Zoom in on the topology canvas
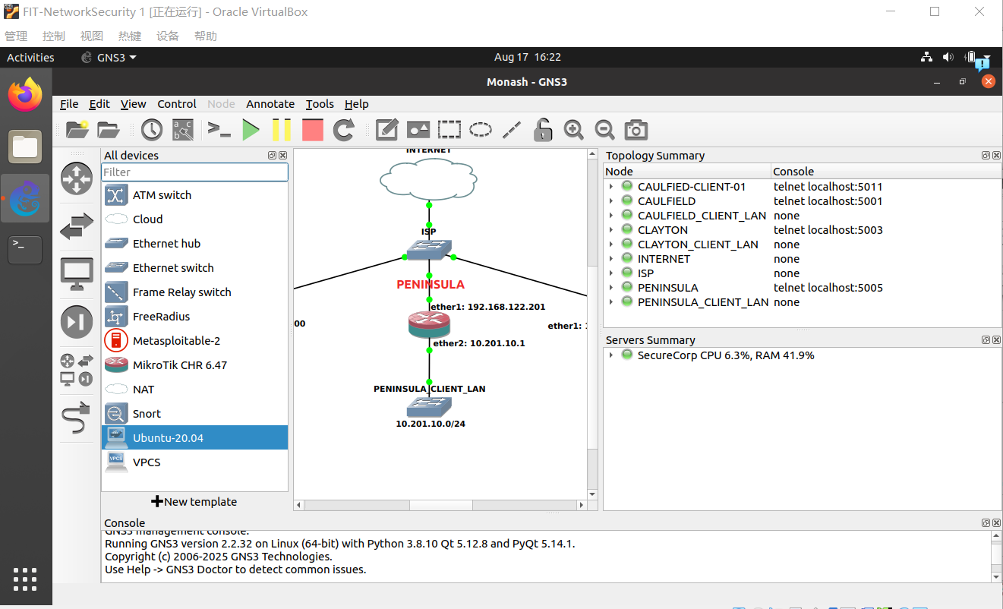Viewport: 1003px width, 609px height. coord(574,129)
